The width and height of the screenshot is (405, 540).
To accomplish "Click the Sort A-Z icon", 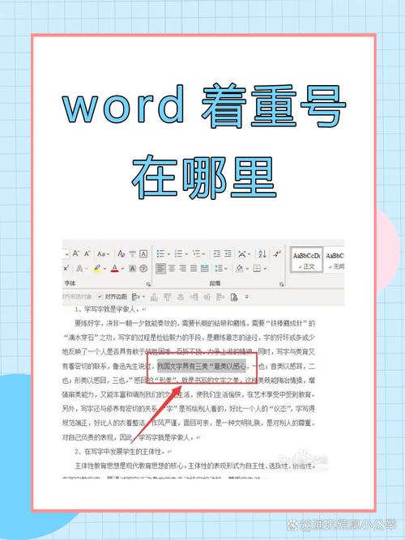I will [262, 254].
